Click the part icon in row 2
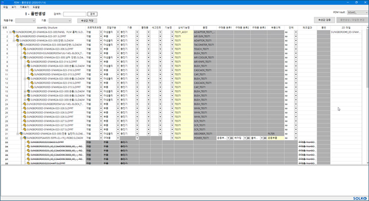Screen dimensions: 369x201 (18, 36)
